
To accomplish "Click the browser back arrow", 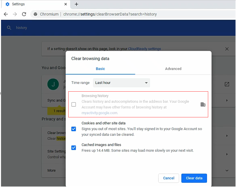I will [x=6, y=14].
